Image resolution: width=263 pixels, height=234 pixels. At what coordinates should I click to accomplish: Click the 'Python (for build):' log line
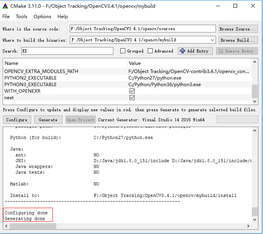[81, 137]
